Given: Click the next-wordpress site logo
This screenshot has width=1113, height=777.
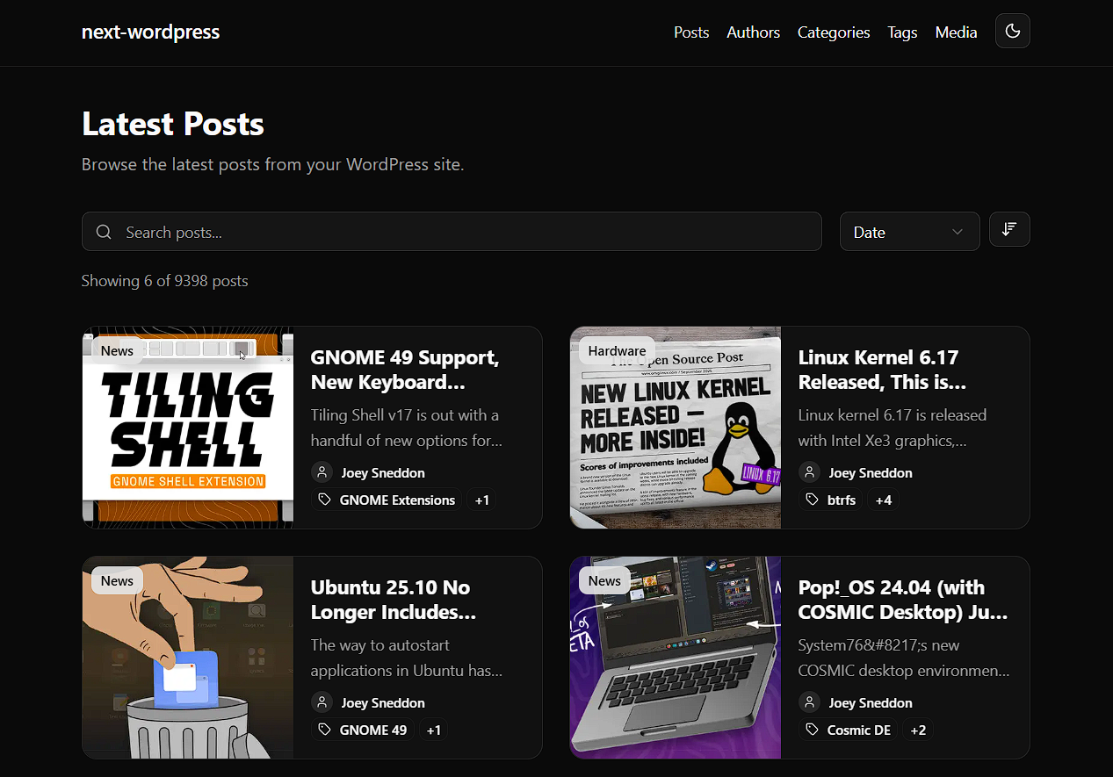Looking at the screenshot, I should click(150, 32).
